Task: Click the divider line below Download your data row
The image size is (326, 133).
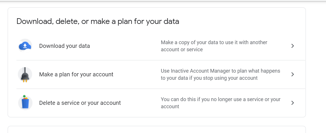Action: coord(161,60)
